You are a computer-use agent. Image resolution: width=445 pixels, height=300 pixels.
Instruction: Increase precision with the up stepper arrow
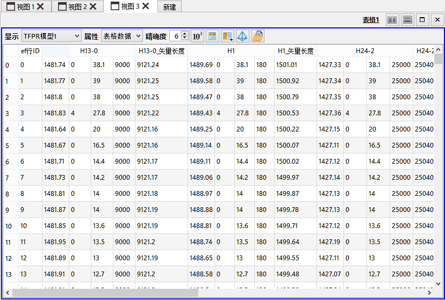(x=185, y=33)
